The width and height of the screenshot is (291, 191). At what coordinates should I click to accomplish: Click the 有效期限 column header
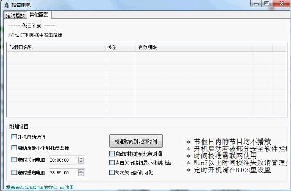coord(194,47)
